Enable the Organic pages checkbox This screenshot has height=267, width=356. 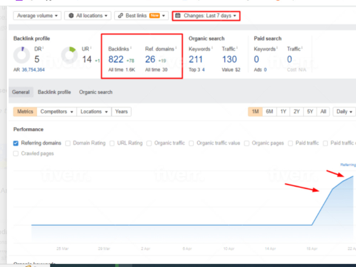[247, 143]
